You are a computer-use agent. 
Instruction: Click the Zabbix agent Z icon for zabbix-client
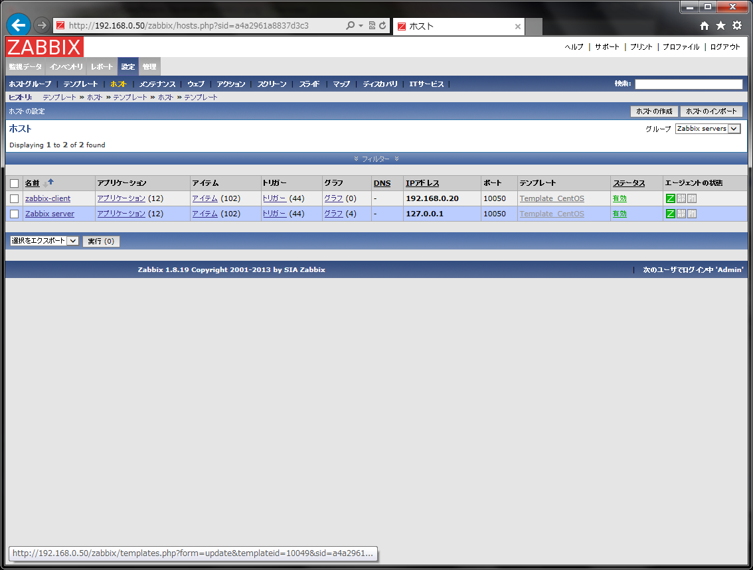click(x=671, y=198)
